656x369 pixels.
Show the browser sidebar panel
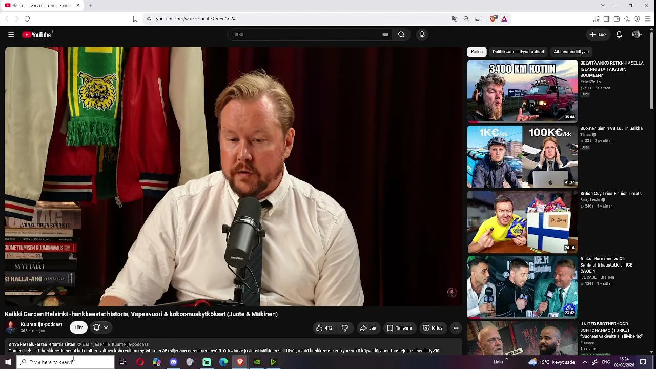(606, 19)
